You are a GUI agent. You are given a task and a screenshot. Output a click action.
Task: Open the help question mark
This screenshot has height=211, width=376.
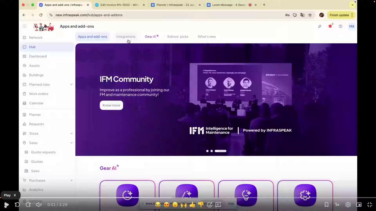pos(340,26)
